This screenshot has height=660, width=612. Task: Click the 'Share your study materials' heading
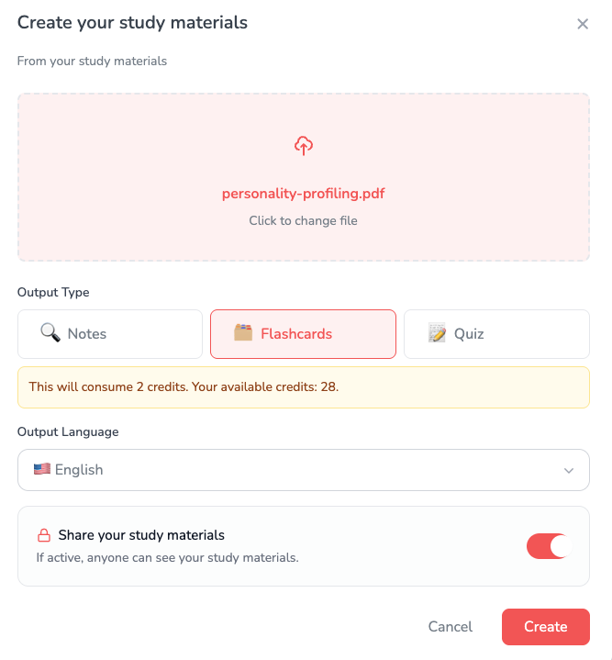coord(141,535)
